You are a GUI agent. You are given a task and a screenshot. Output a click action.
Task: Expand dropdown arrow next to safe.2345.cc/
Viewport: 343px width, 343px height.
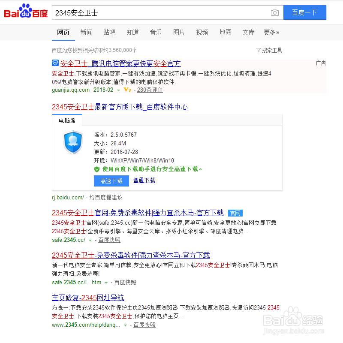[x=90, y=241]
